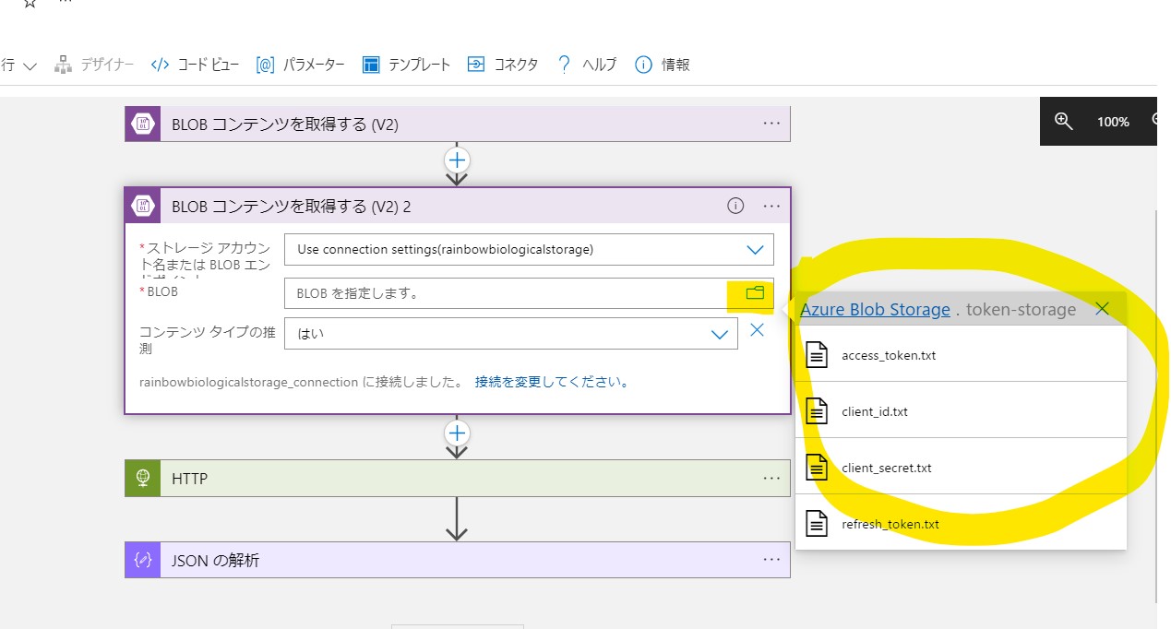The height and width of the screenshot is (629, 1171).
Task: Close the blob file picker panel
Action: 1102,309
